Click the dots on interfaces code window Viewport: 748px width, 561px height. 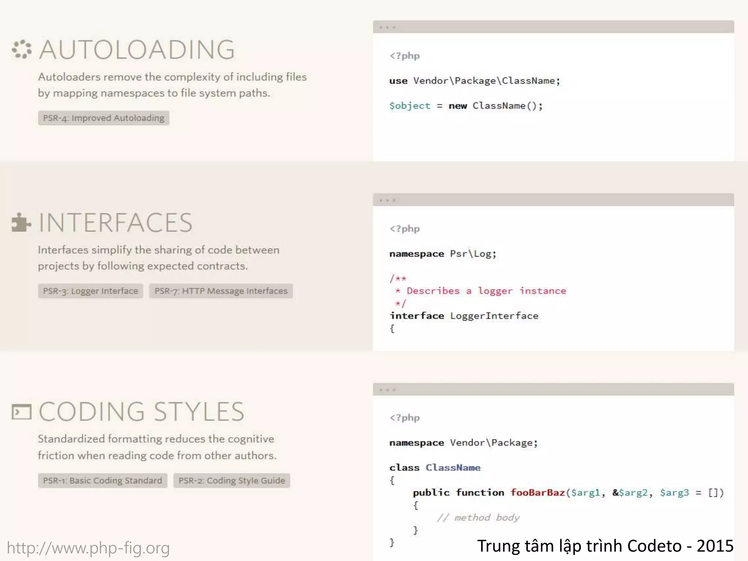(x=387, y=200)
